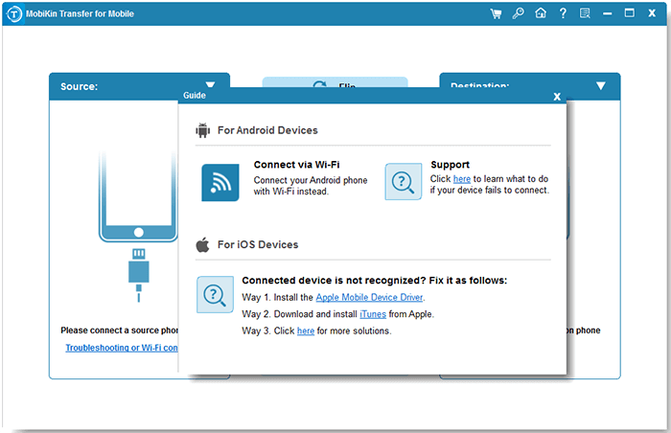Click the 'Connected device is not recognized?' text
671x433 pixels.
334,281
